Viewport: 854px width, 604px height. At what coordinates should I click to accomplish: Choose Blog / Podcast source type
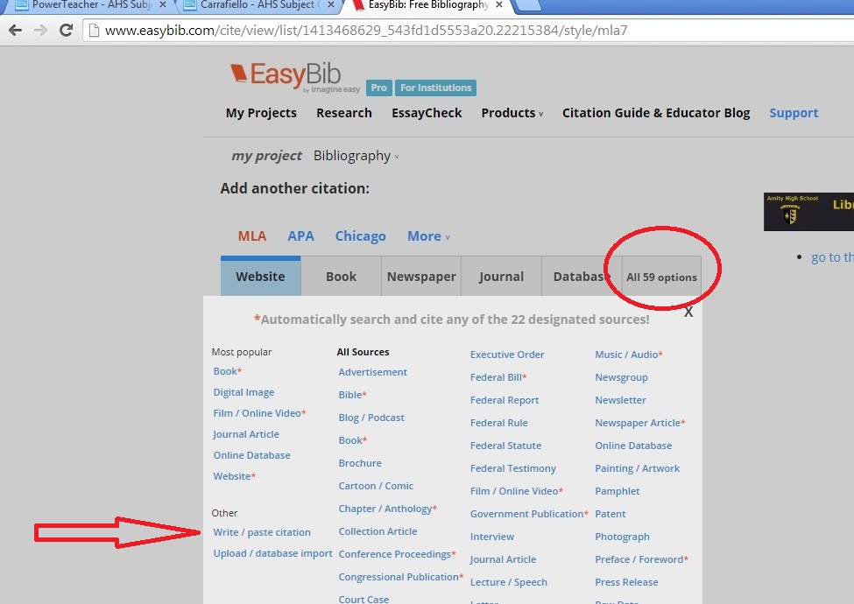coord(371,418)
